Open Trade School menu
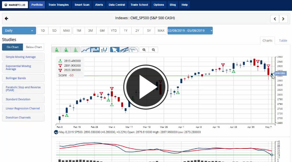This screenshot has height=162, width=292. point(139,5)
